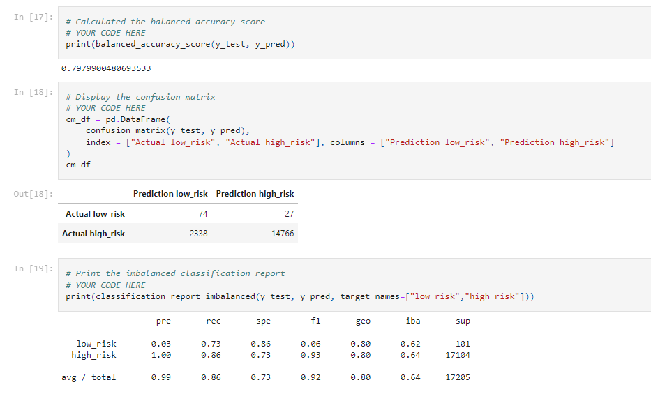
Task: Click the 'spe' header in report output
Action: (263, 321)
